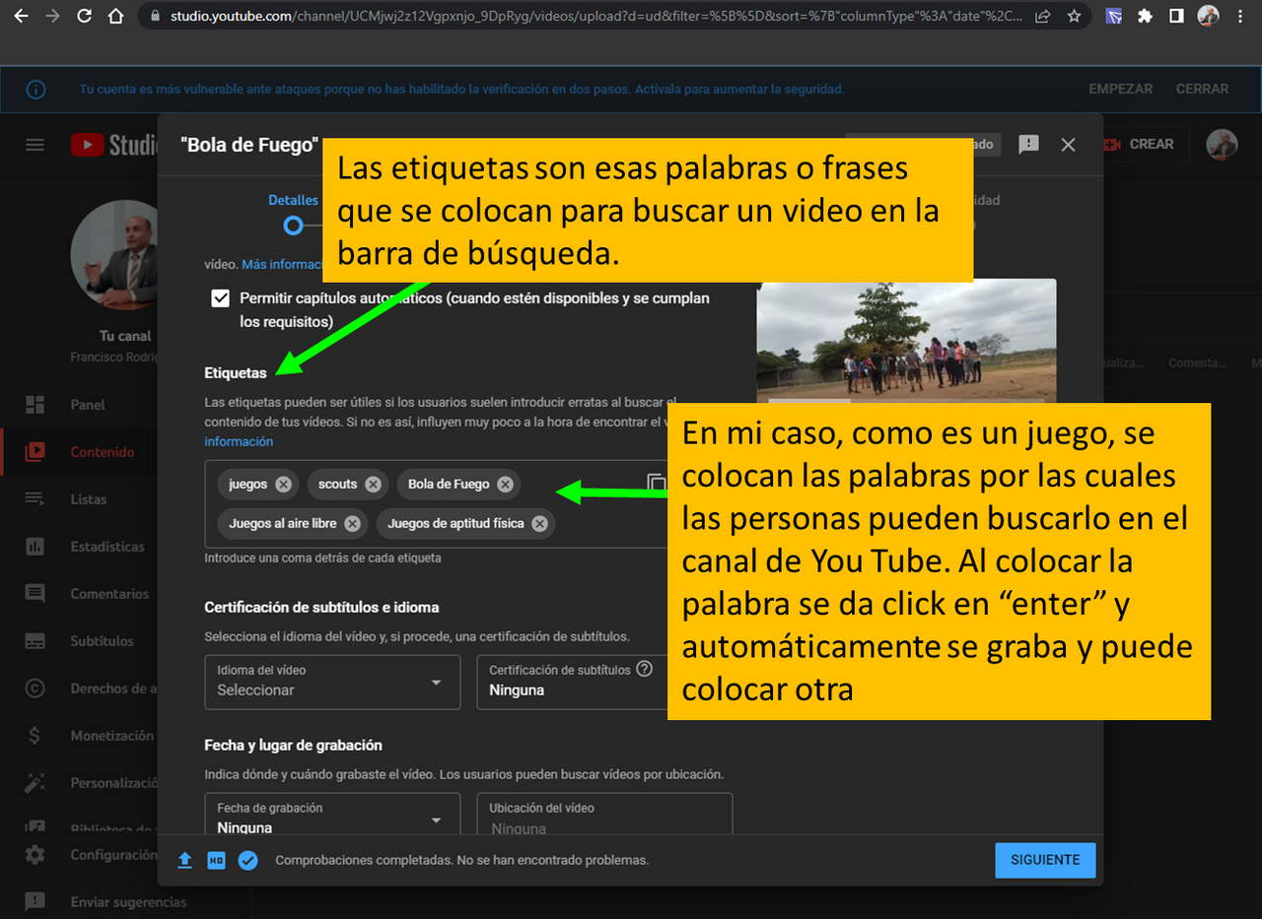1262x919 pixels.
Task: Open the Fecha de grabación dropdown
Action: (x=332, y=814)
